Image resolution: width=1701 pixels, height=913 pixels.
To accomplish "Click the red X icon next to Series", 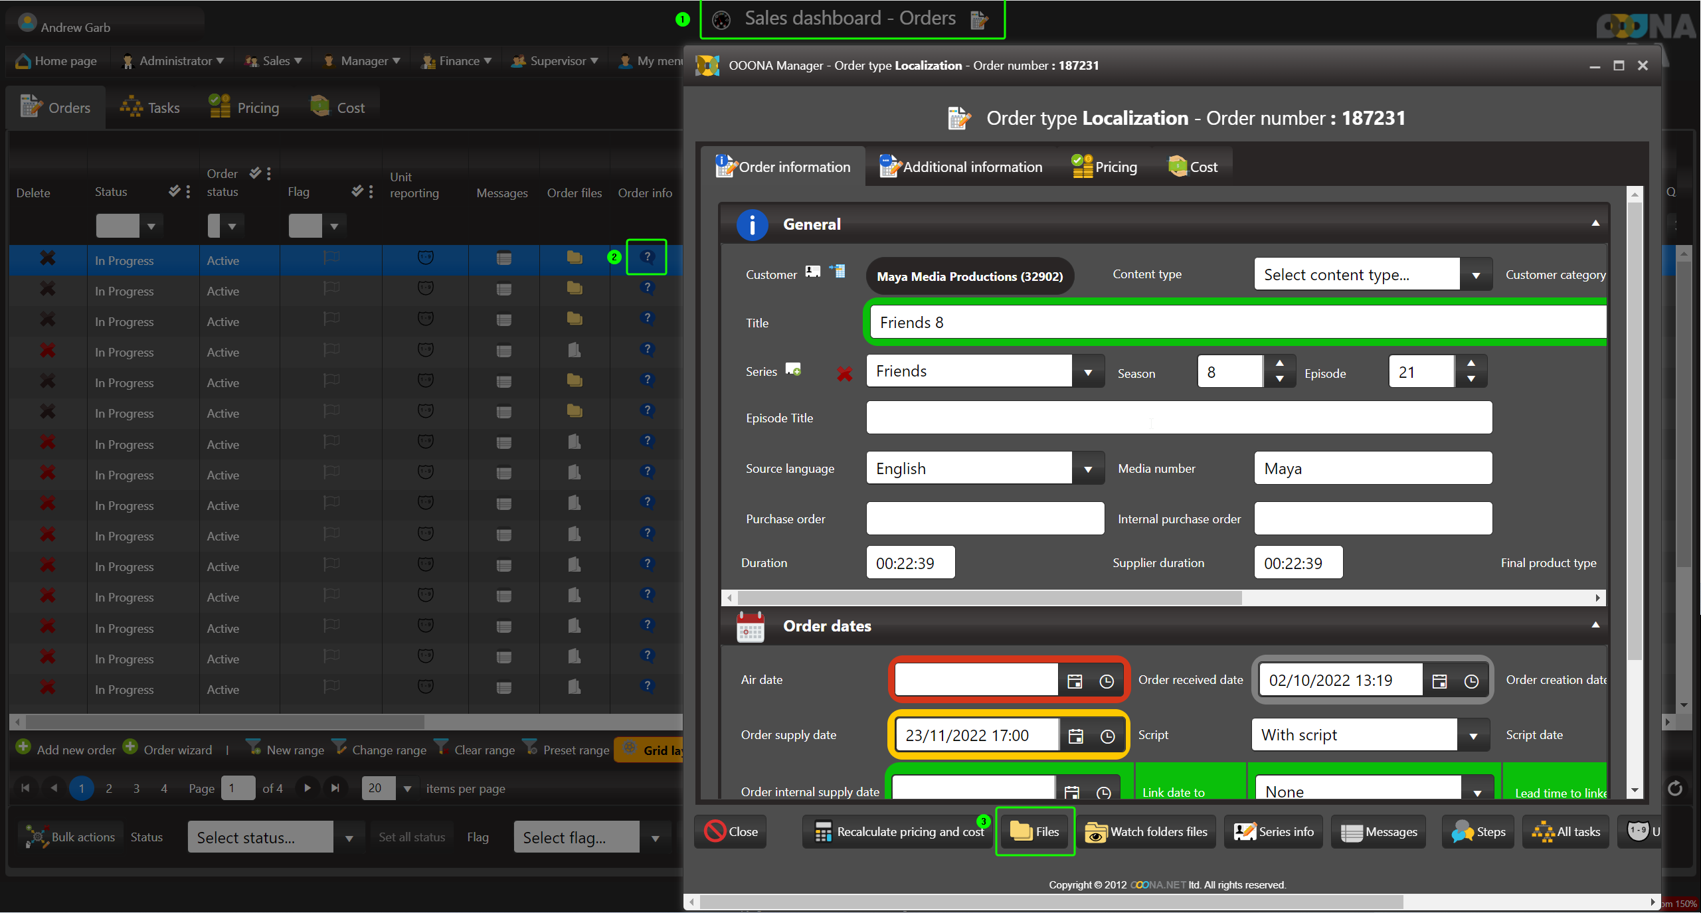I will [x=844, y=374].
